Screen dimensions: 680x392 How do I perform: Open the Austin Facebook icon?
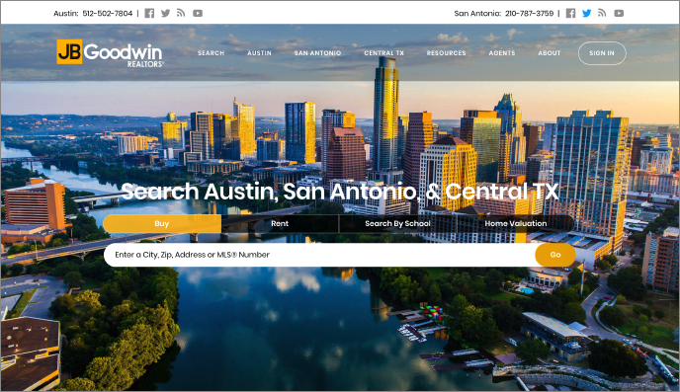click(x=149, y=14)
